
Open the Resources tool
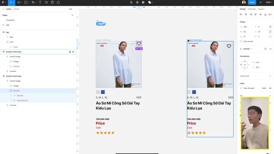pyautogui.click(x=46, y=3)
